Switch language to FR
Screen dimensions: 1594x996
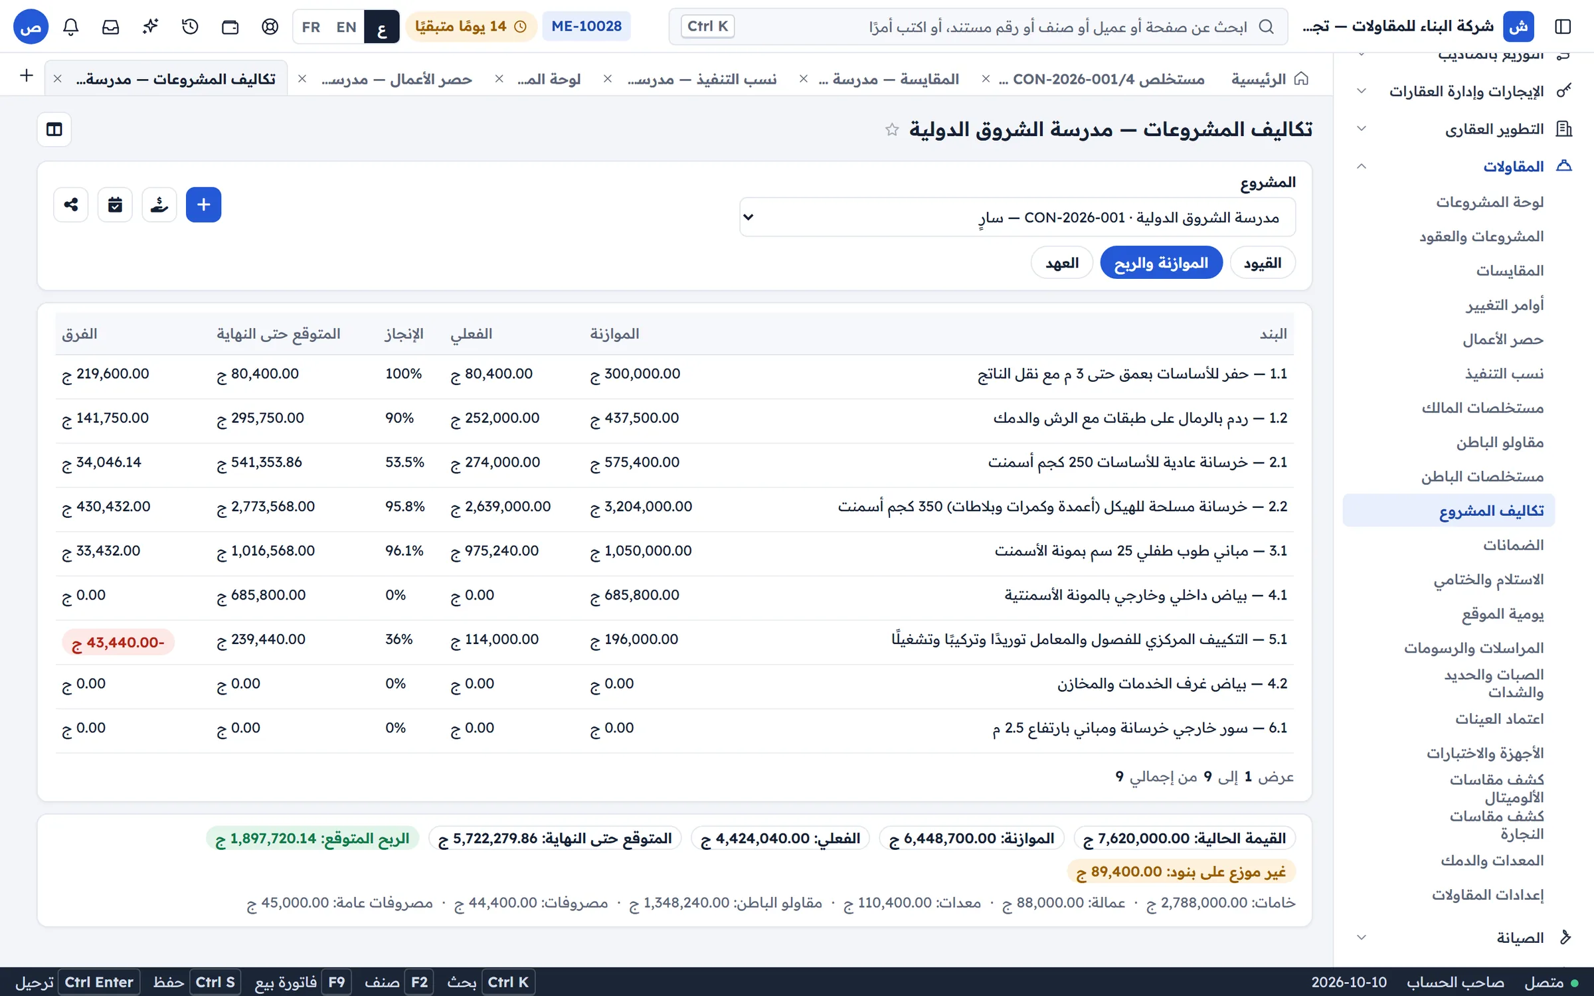pyautogui.click(x=311, y=27)
